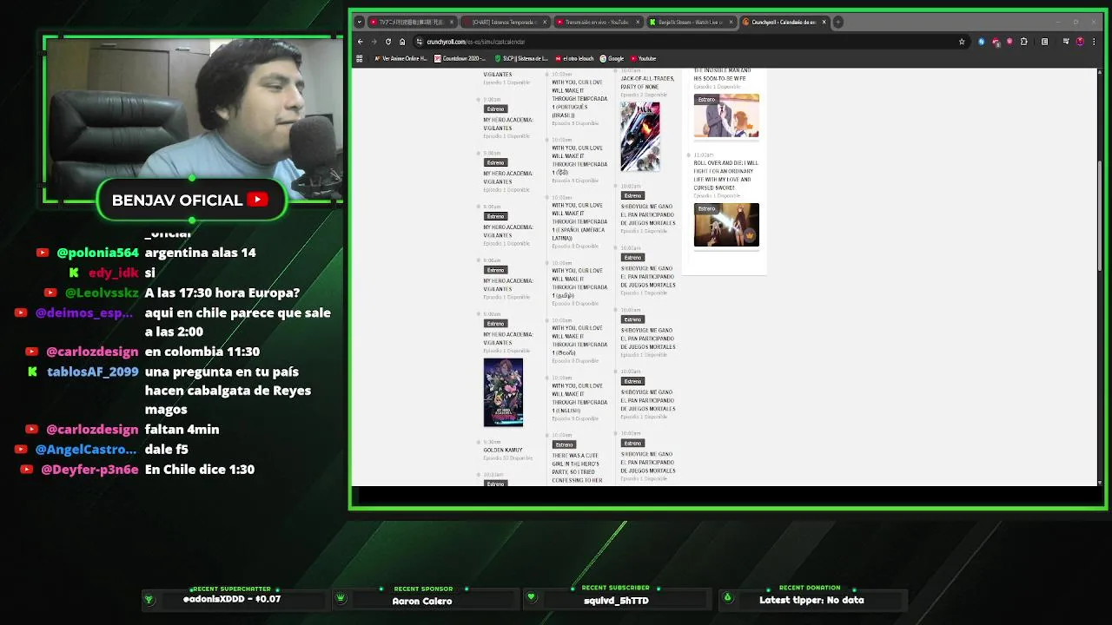Open JACK-OF-ALL-TRADES, PARTY OF NONE title
1112x625 pixels.
tap(647, 82)
